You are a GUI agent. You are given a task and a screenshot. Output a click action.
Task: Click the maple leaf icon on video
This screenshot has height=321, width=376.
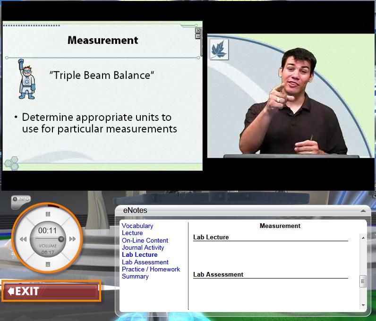pyautogui.click(x=219, y=50)
